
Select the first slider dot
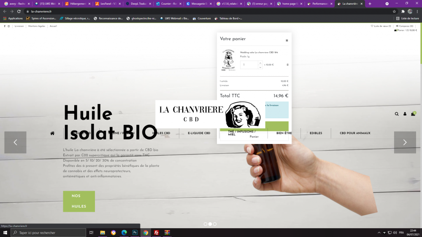pyautogui.click(x=206, y=224)
